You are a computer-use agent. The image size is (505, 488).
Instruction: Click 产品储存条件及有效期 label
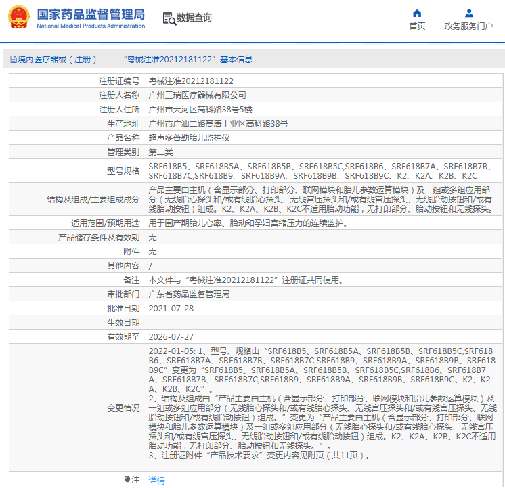(99, 238)
